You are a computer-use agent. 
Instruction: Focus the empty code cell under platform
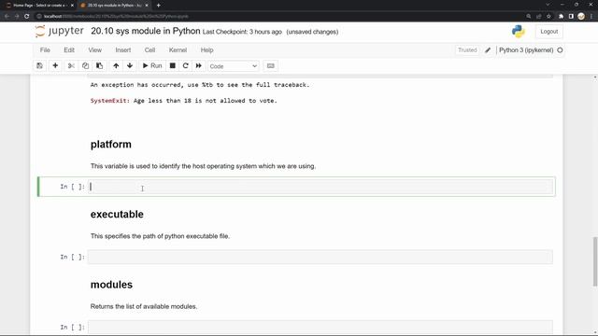point(320,187)
